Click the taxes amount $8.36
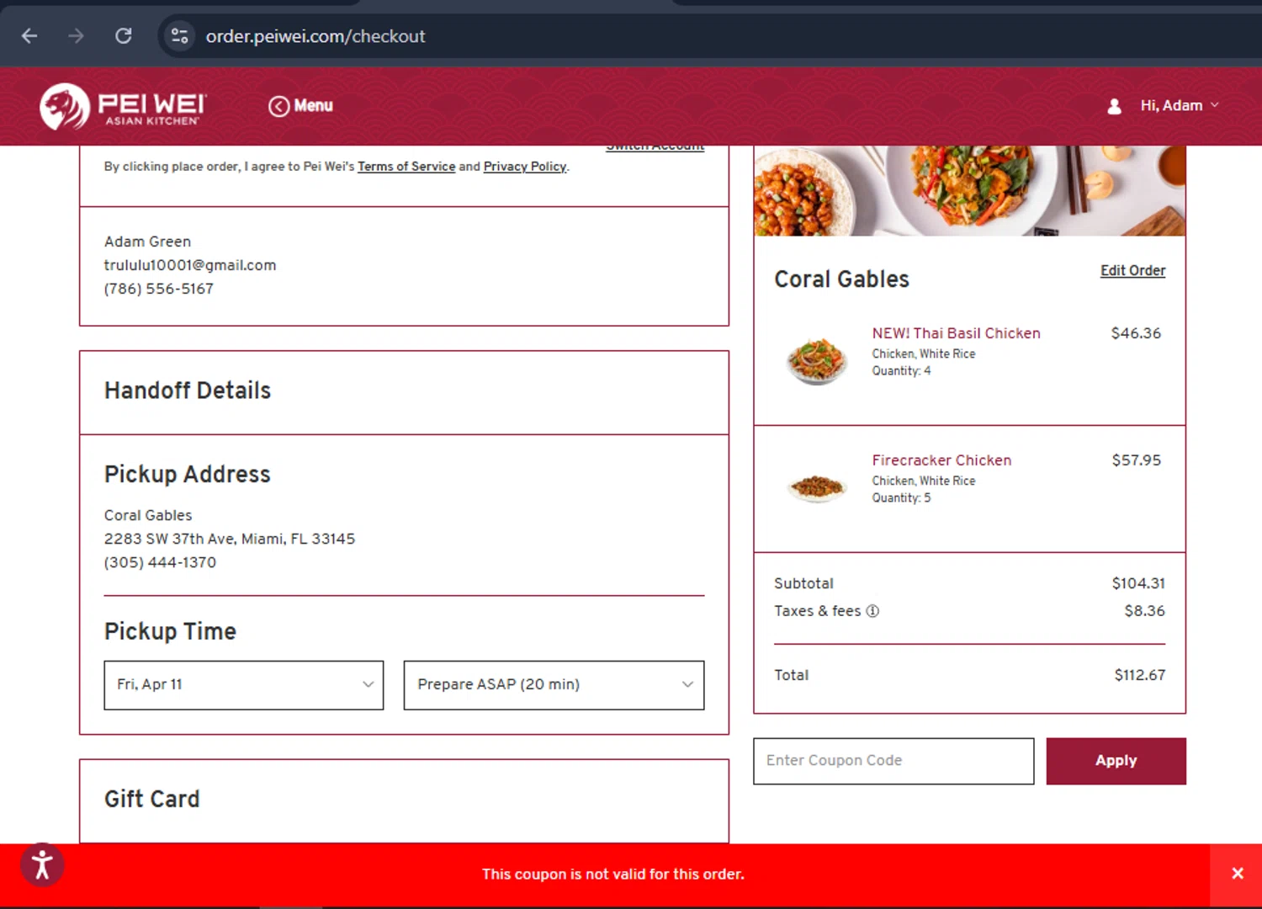 [x=1144, y=611]
